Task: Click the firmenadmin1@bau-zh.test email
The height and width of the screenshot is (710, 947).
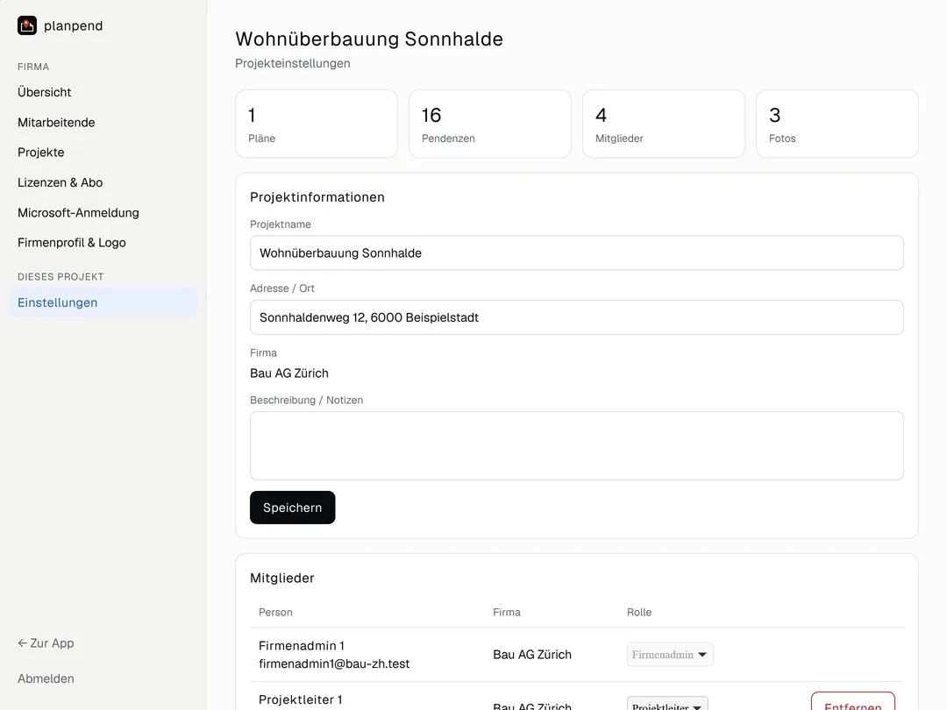Action: 334,664
